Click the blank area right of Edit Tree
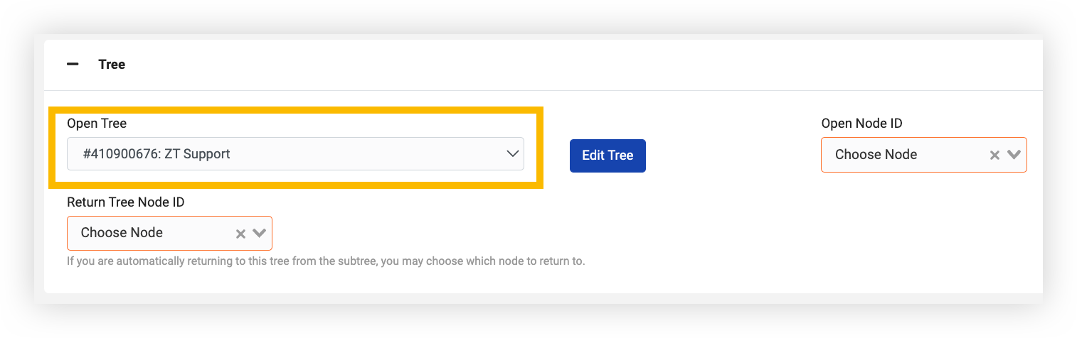Screen dimensions: 1077x338 733,156
